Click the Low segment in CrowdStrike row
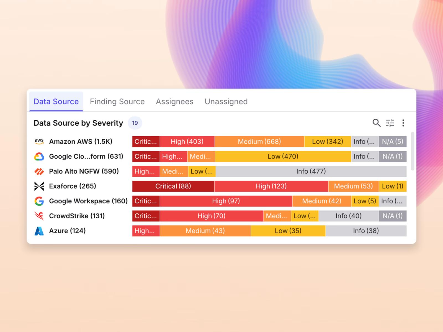 [x=305, y=216]
